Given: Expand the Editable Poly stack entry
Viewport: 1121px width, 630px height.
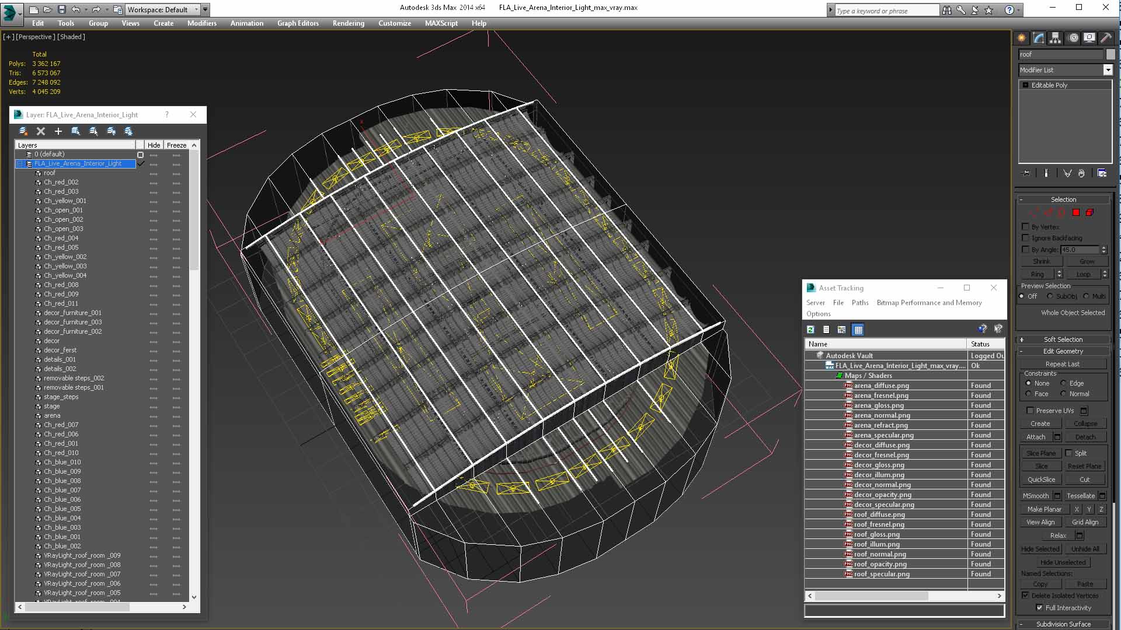Looking at the screenshot, I should [1025, 85].
